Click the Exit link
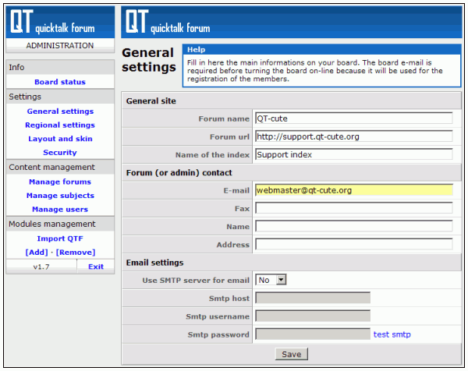This screenshot has width=468, height=371. click(95, 267)
